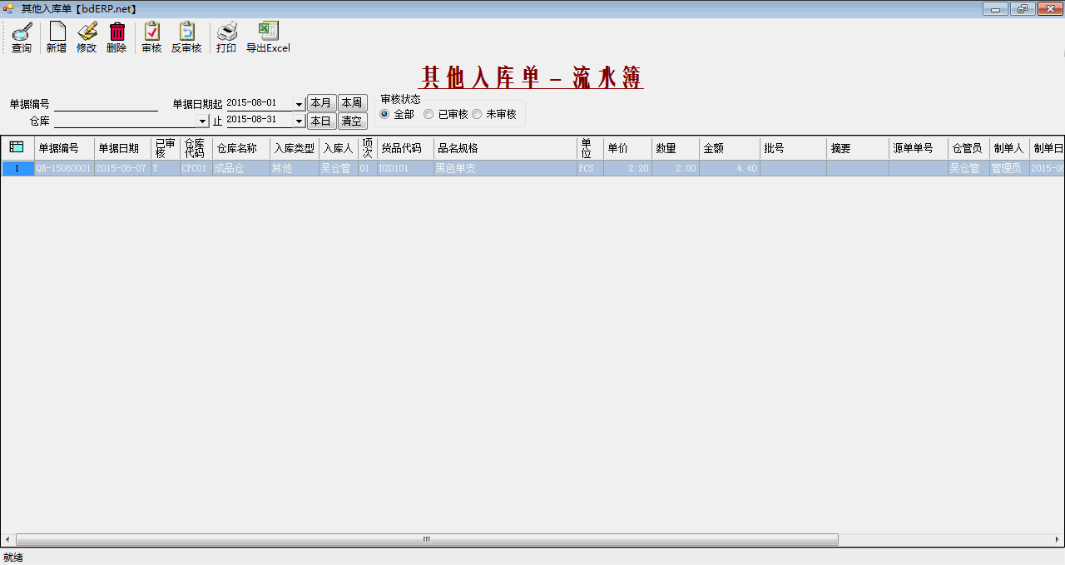
Task: Click the 本日 button
Action: click(x=321, y=121)
